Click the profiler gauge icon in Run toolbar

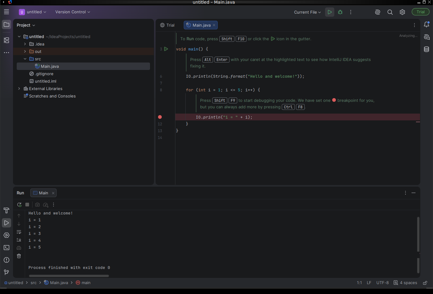tap(45, 205)
